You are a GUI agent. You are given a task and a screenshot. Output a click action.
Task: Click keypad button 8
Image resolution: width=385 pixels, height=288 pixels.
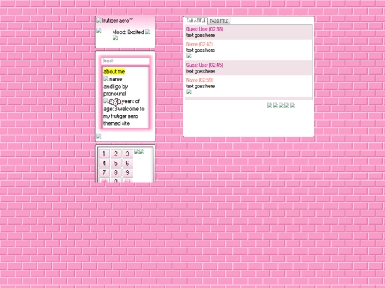click(x=115, y=172)
